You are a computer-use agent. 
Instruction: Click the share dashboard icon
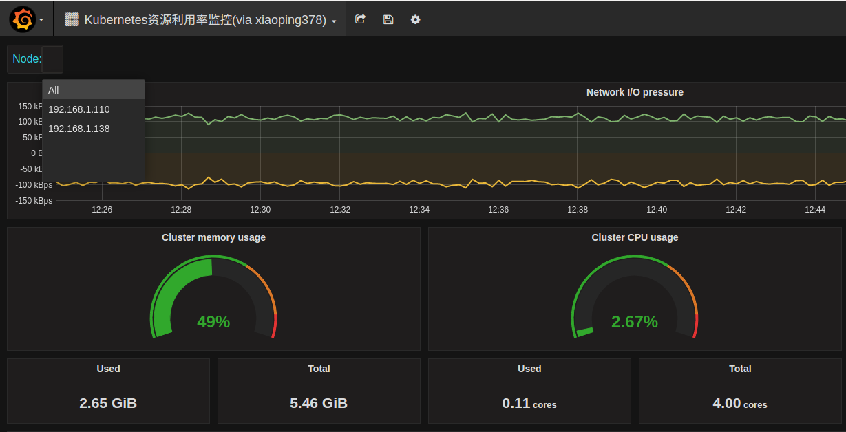coord(360,19)
